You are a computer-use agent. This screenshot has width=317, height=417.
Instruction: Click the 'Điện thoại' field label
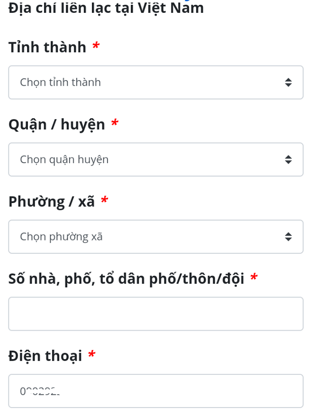click(45, 356)
